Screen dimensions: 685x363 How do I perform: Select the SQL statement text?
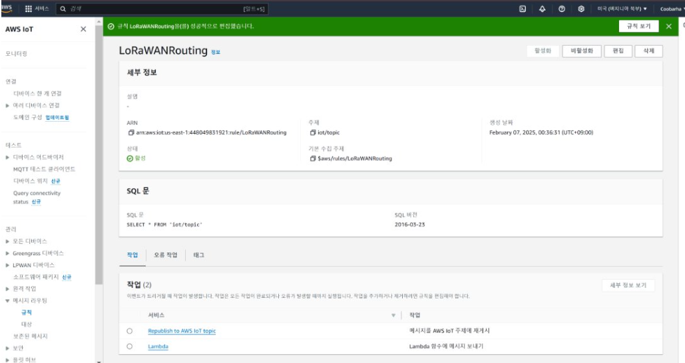click(164, 225)
